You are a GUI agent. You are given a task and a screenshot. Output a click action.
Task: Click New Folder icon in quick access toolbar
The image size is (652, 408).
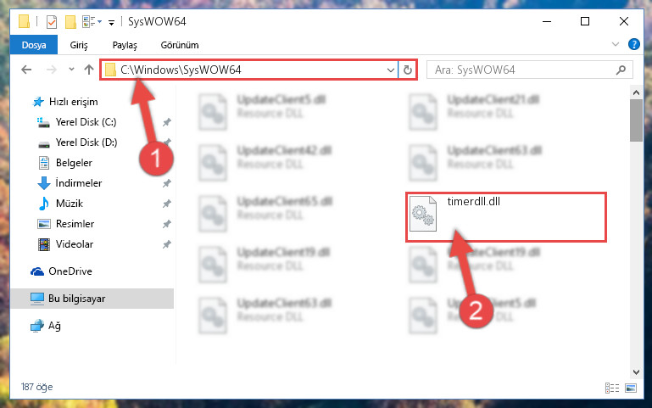click(x=70, y=21)
